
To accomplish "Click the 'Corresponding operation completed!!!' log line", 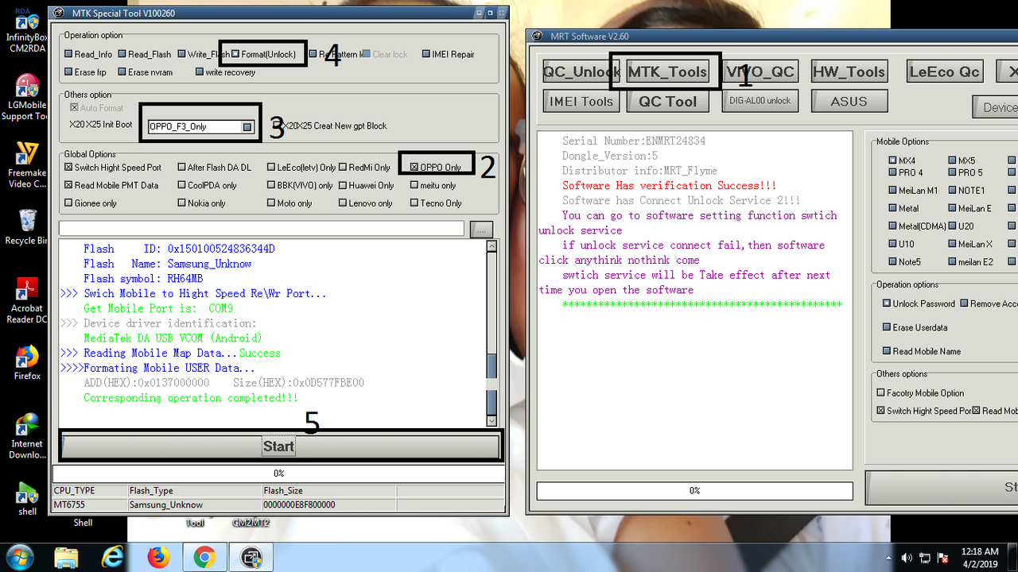I will (191, 398).
